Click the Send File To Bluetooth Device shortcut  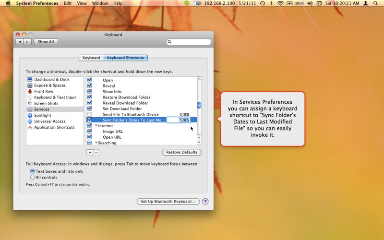tap(184, 114)
